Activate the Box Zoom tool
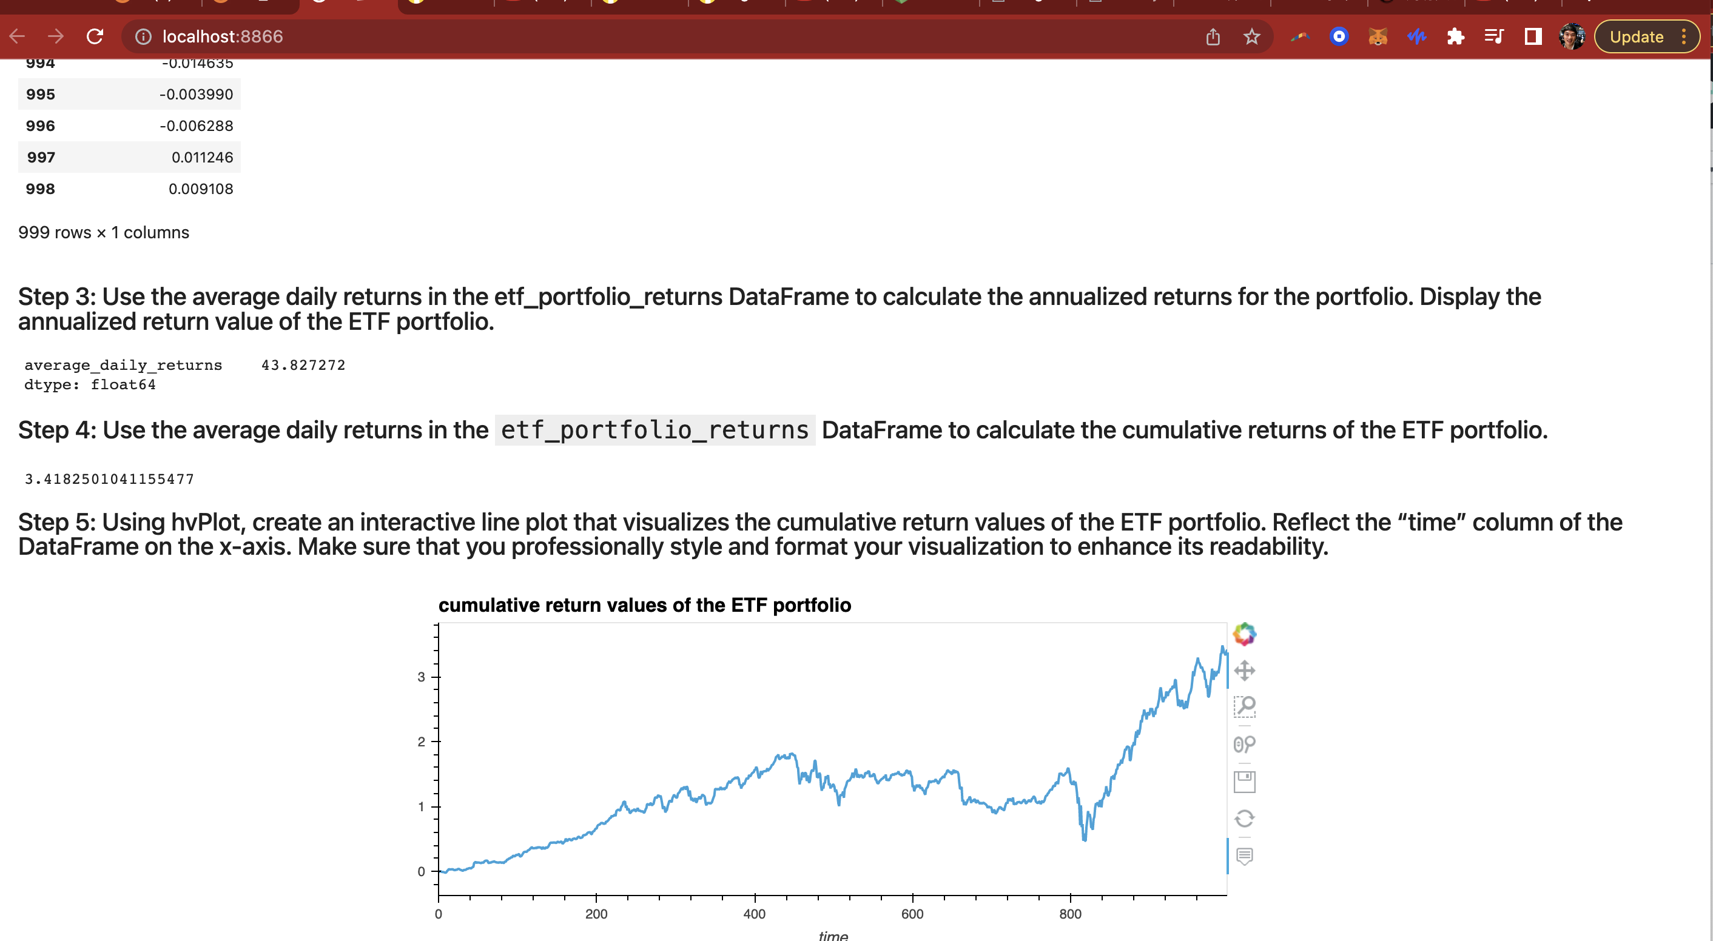This screenshot has height=941, width=1713. point(1244,707)
